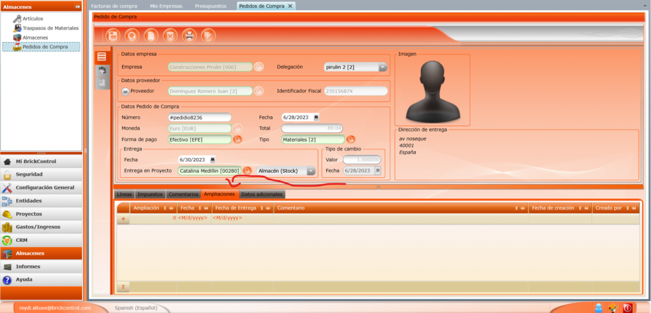Click the Número input field

(199, 117)
